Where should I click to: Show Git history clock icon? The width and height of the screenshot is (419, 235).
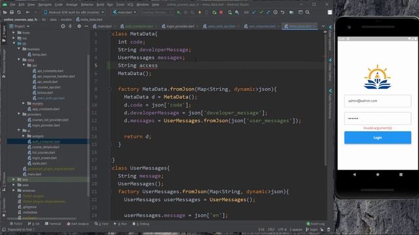pyautogui.click(x=275, y=12)
